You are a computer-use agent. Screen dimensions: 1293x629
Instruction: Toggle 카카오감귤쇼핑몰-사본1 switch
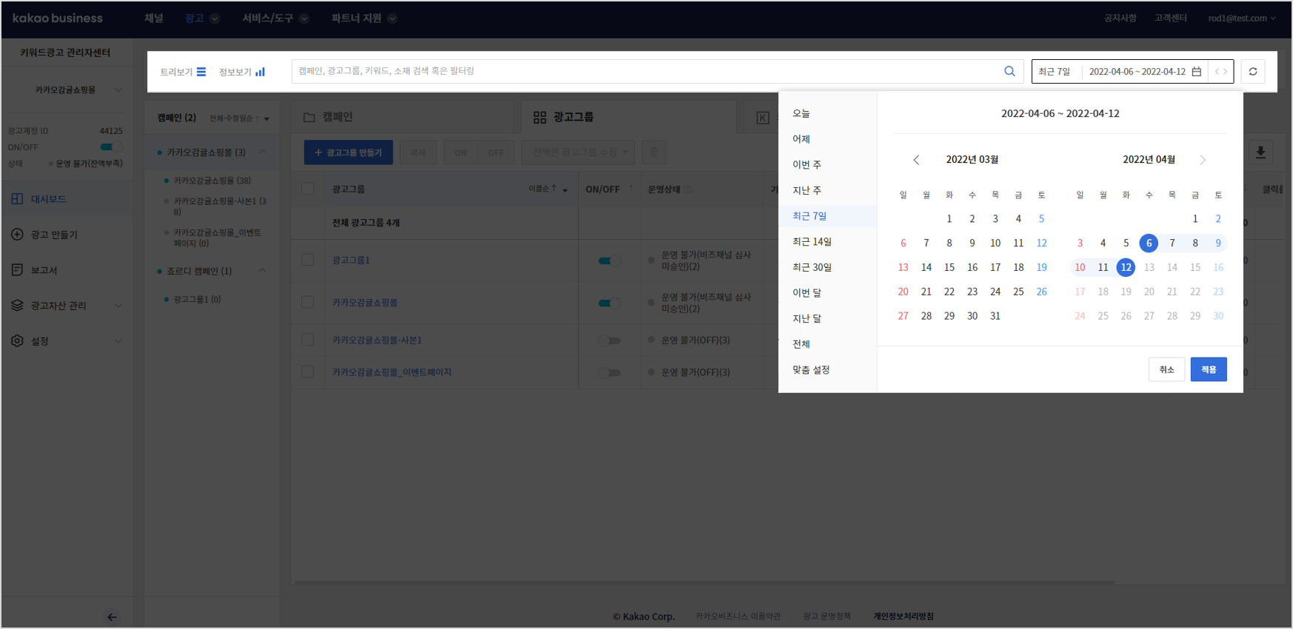tap(609, 340)
